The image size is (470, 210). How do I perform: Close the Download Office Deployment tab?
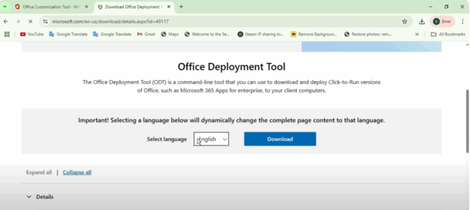[169, 6]
